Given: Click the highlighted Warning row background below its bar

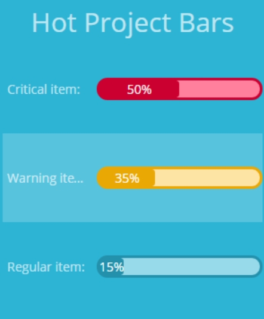Looking at the screenshot, I should click(x=133, y=205).
